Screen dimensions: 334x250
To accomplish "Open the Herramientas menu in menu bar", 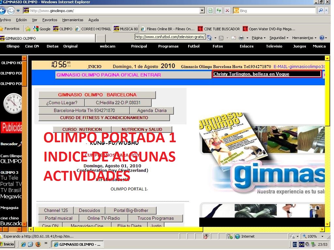I will tap(73, 20).
